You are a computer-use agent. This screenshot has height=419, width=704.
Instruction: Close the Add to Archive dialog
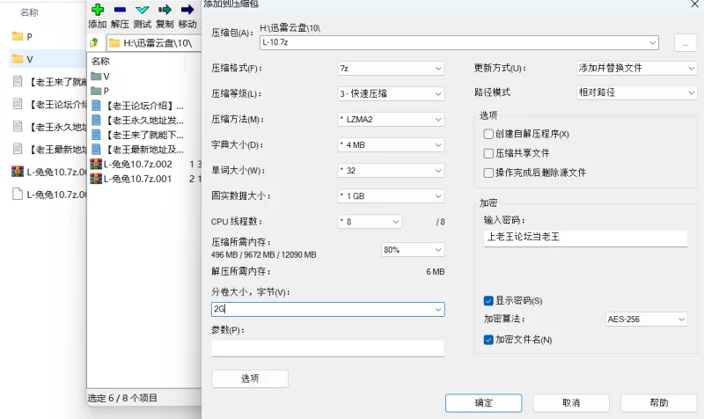pyautogui.click(x=694, y=4)
